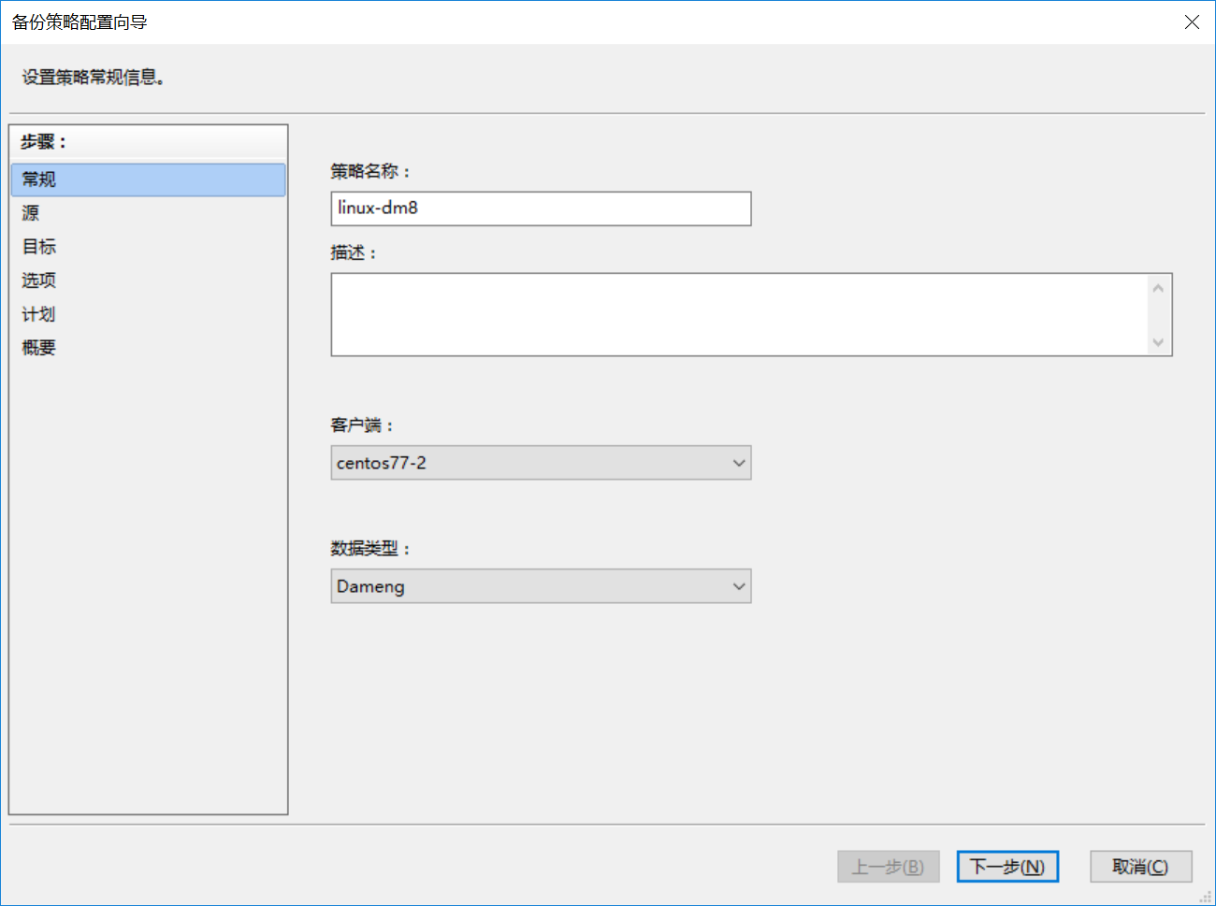This screenshot has height=906, width=1216.
Task: Expand the 数据类型 combo box showing Dameng
Action: coord(541,586)
